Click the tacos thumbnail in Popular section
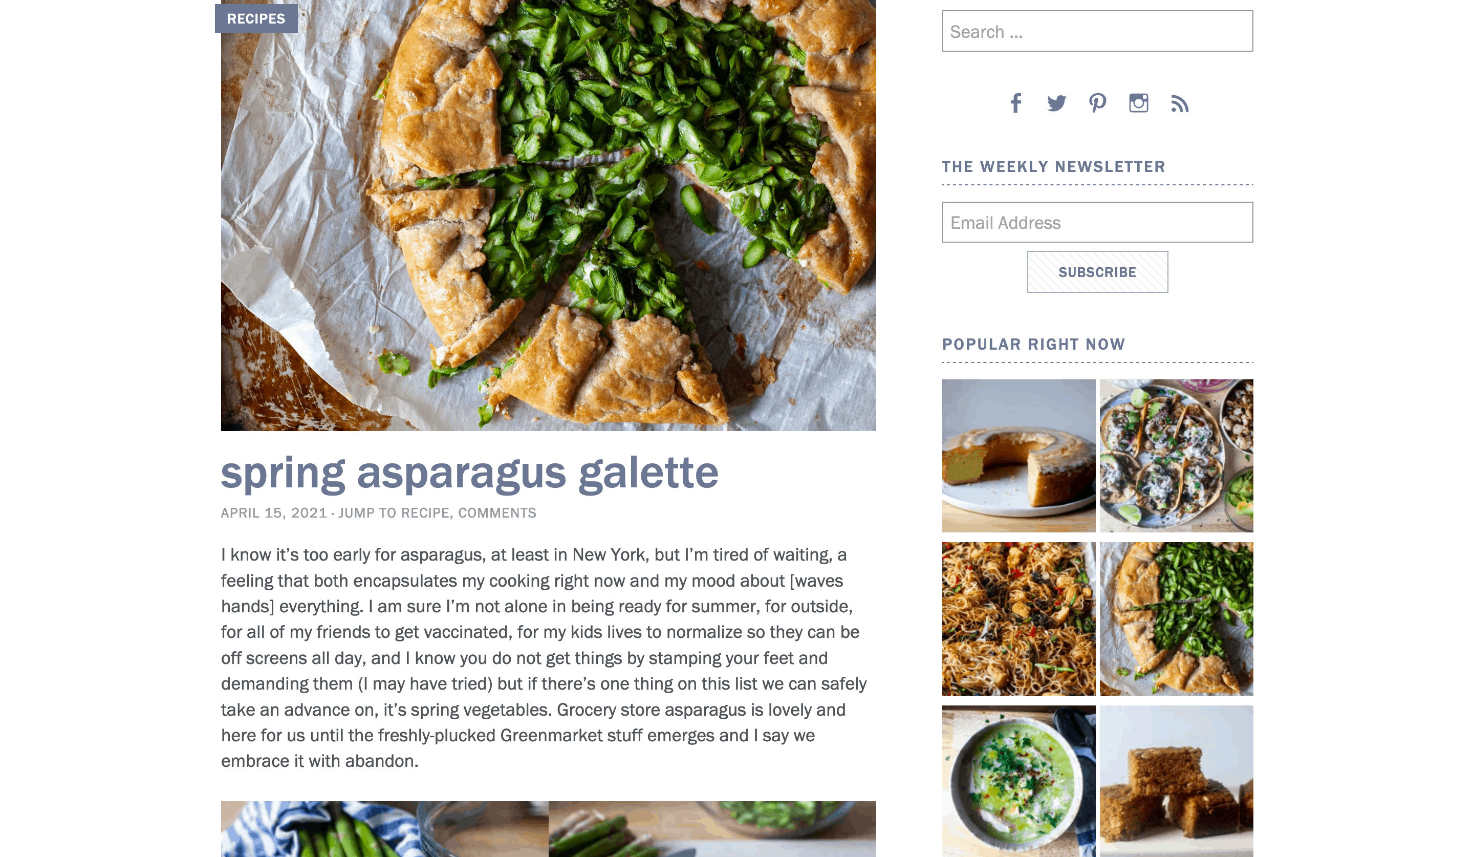The height and width of the screenshot is (857, 1474). tap(1176, 455)
